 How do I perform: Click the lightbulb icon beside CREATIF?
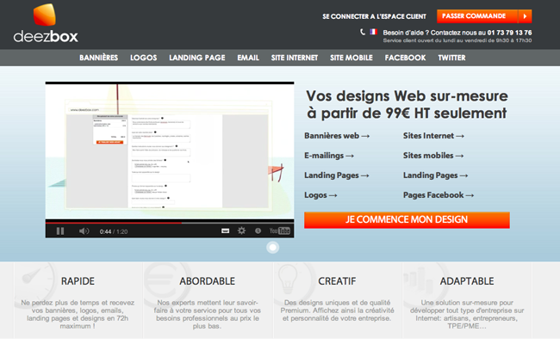point(288,279)
